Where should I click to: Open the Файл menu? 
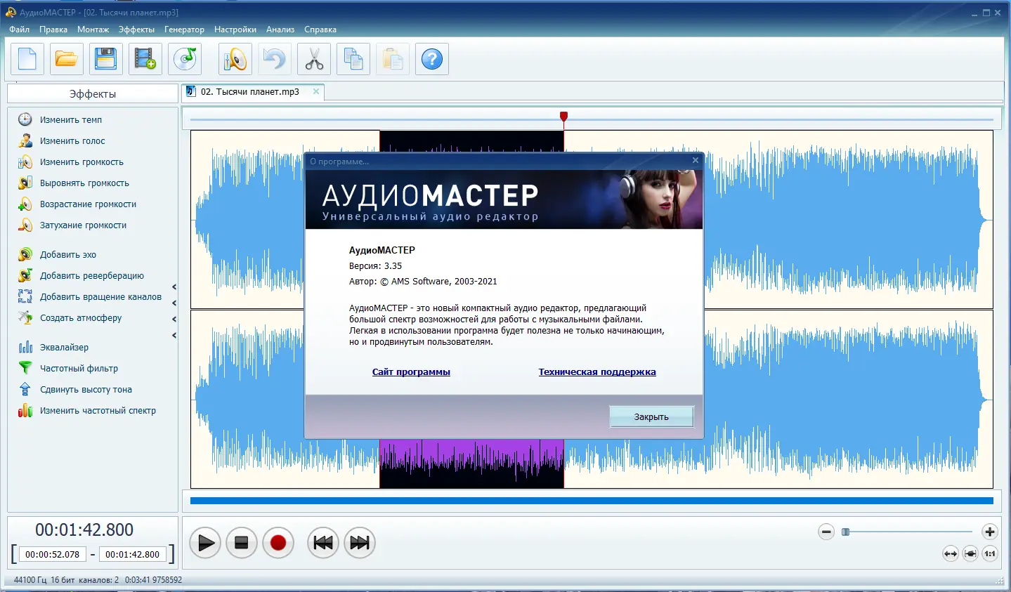pyautogui.click(x=20, y=29)
